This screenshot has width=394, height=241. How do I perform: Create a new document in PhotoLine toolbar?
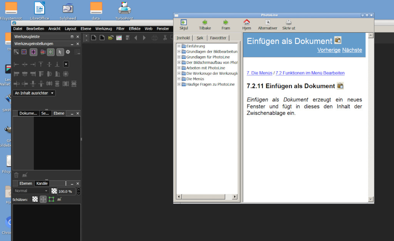pyautogui.click(x=94, y=38)
